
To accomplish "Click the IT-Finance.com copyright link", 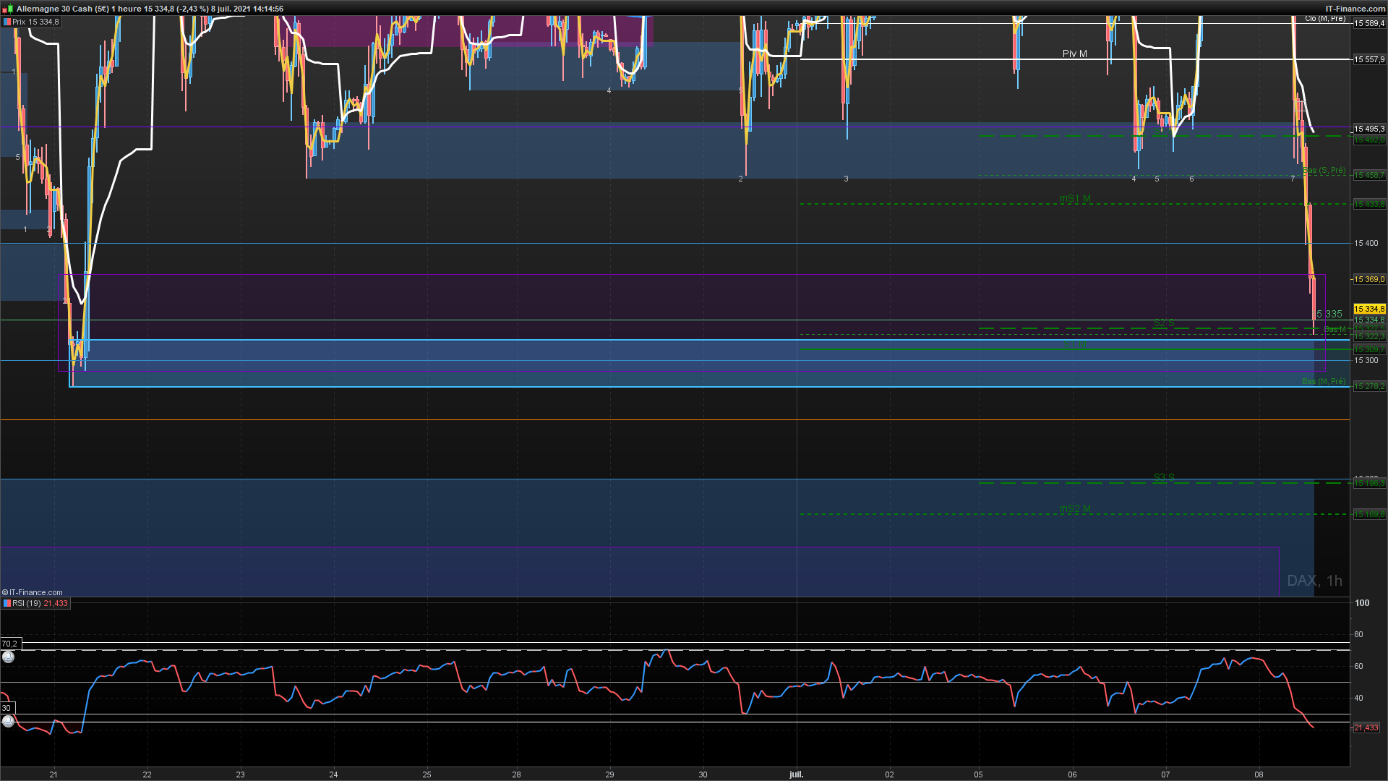I will coord(33,592).
